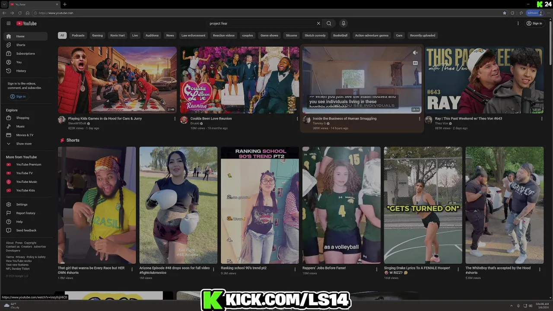Image resolution: width=553 pixels, height=311 pixels.
Task: Open the Privacy link in the footer
Action: [20, 257]
